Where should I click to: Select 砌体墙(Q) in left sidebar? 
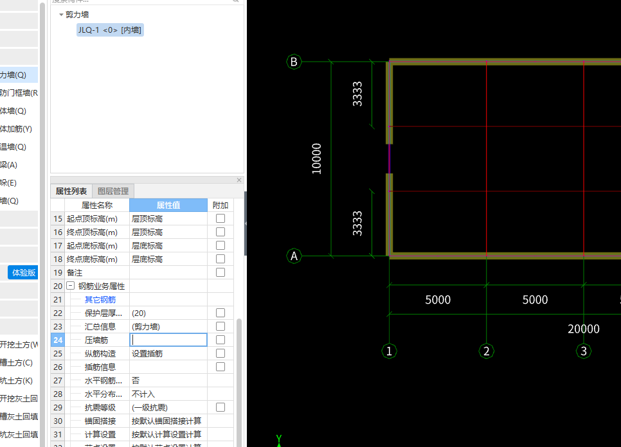click(19, 110)
